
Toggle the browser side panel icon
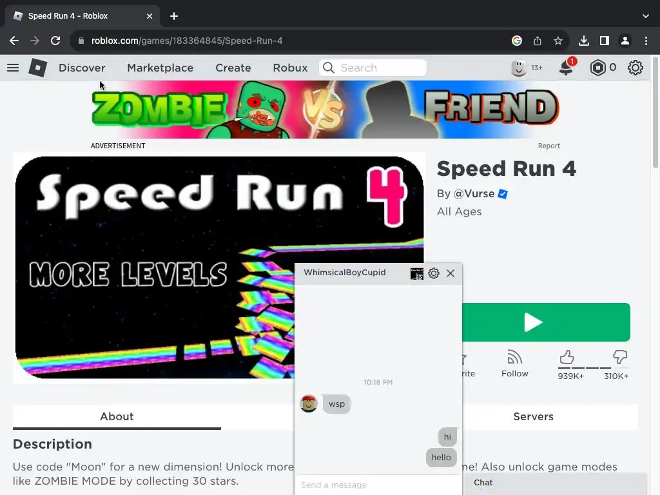pos(605,41)
